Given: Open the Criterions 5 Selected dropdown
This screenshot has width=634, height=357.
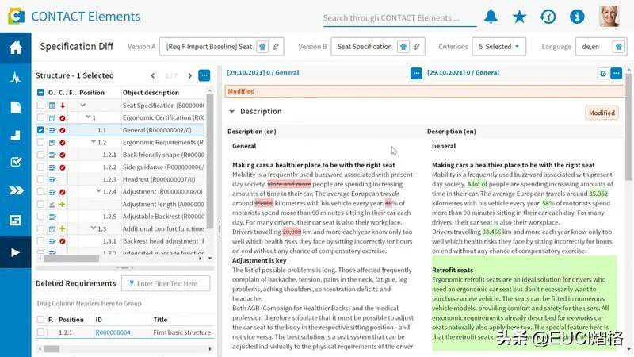Looking at the screenshot, I should coord(499,47).
